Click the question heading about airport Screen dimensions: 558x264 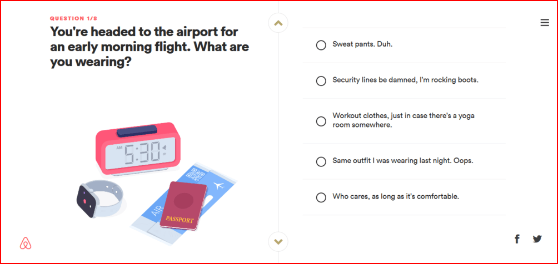(149, 47)
